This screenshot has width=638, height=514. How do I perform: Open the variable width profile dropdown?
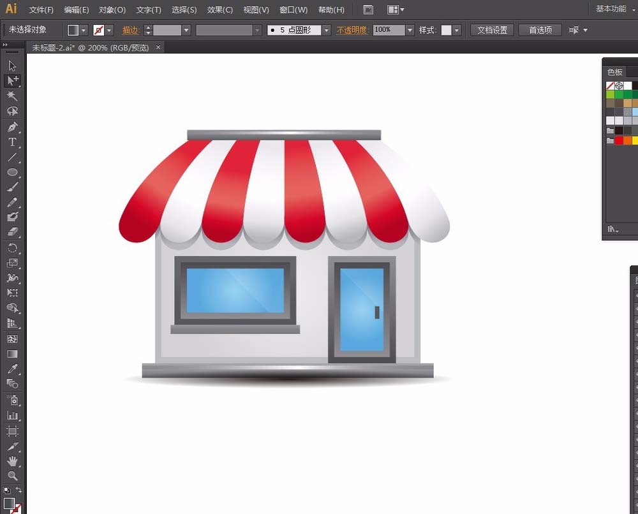(256, 30)
